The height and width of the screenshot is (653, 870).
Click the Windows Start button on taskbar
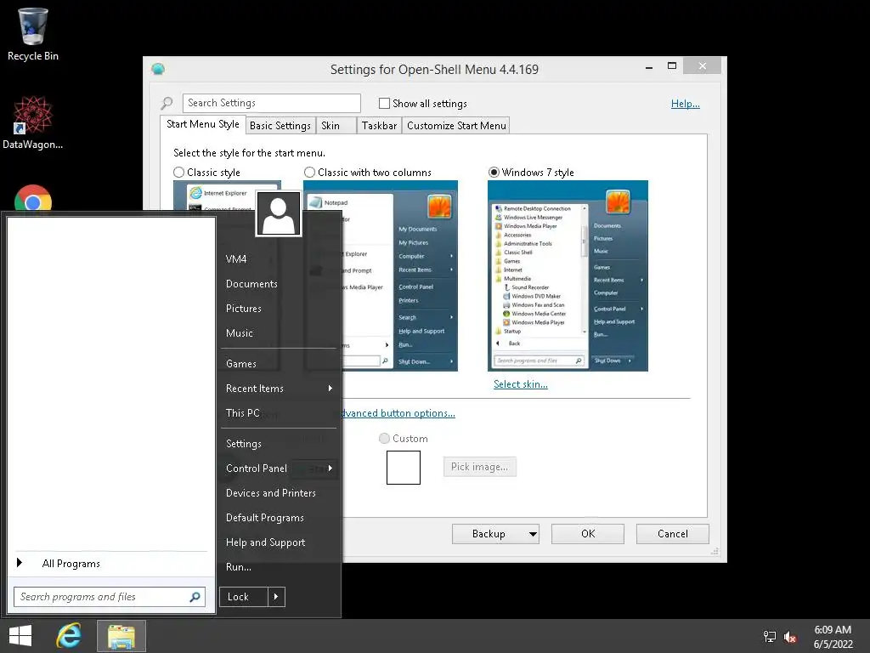(20, 636)
